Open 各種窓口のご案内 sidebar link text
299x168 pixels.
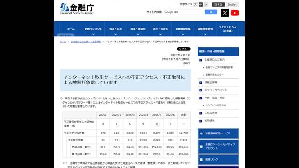click(x=214, y=60)
